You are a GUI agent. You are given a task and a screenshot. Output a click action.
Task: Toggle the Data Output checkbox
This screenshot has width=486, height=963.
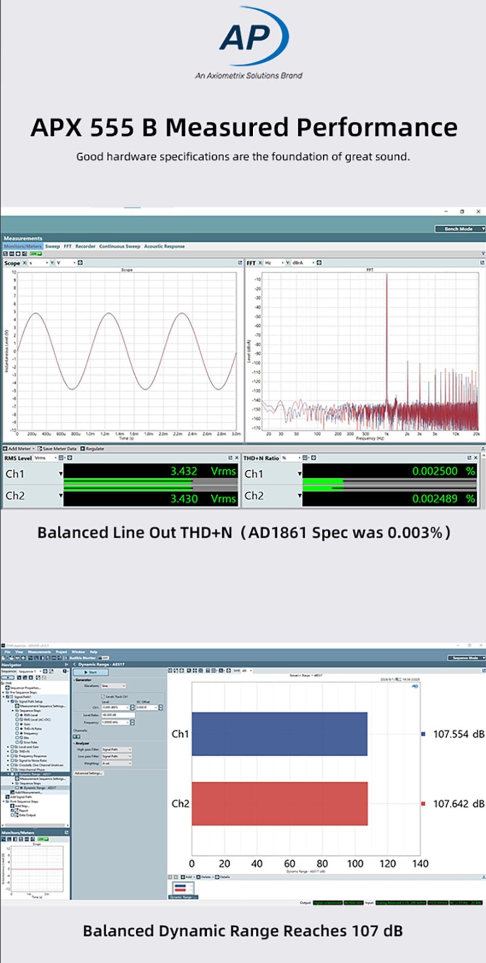coord(12,815)
